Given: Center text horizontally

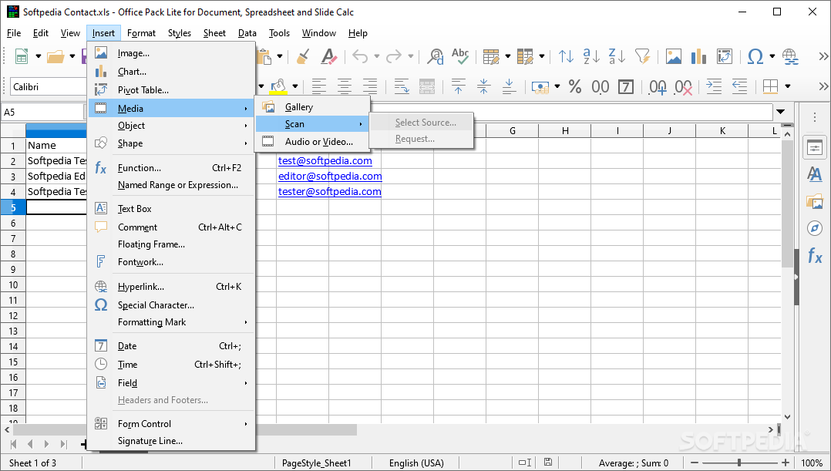Looking at the screenshot, I should (x=345, y=86).
